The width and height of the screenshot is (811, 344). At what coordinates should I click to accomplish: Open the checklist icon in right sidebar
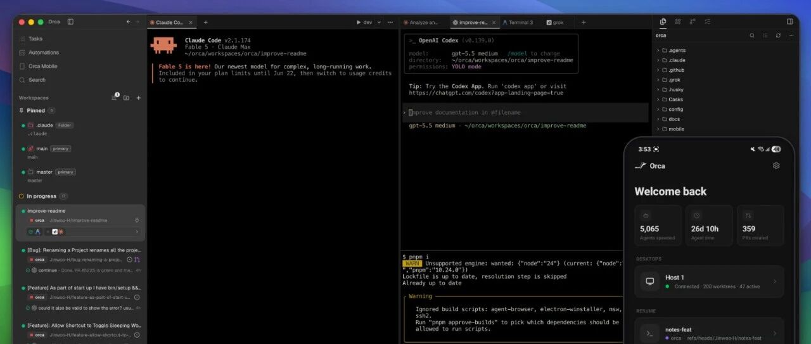pos(707,22)
